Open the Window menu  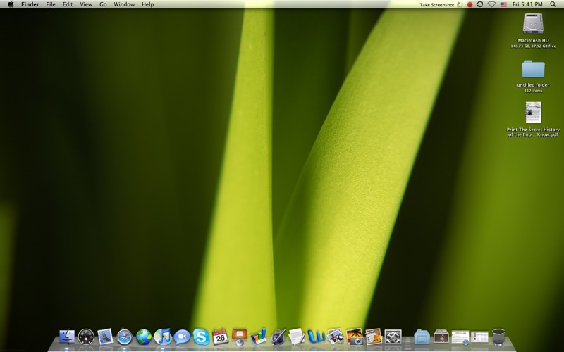[x=124, y=4]
